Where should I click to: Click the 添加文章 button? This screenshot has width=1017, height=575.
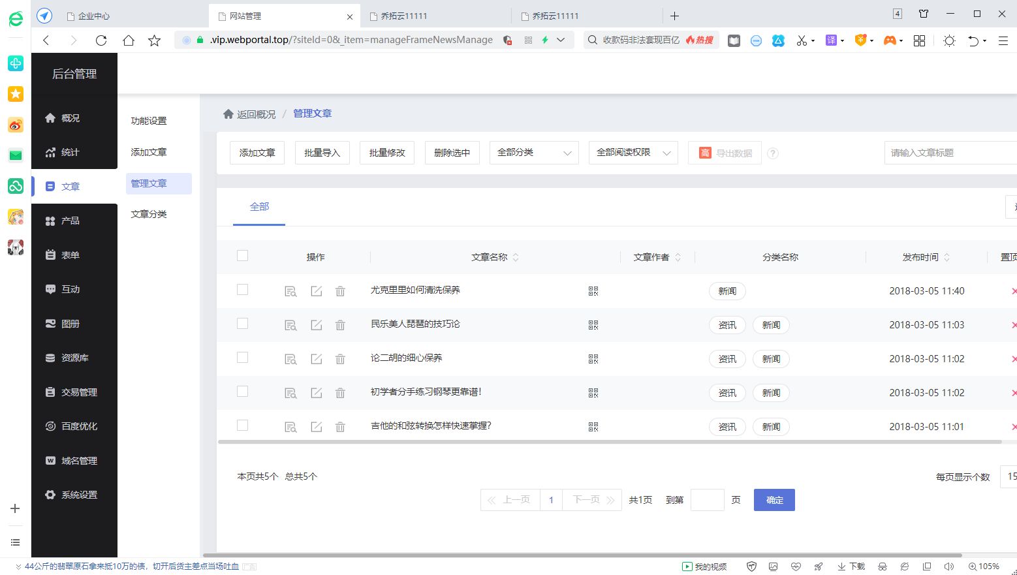(257, 152)
